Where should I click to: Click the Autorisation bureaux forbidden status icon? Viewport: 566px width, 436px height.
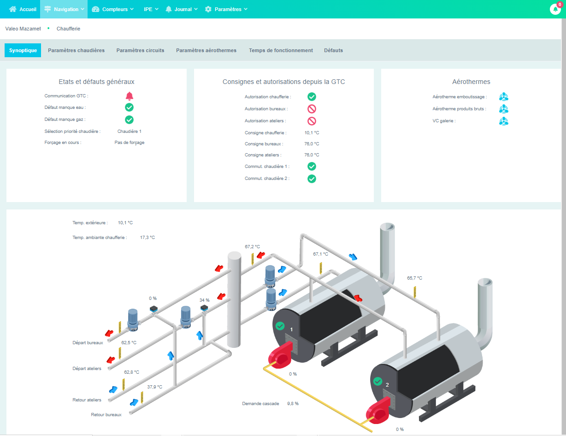(x=312, y=109)
